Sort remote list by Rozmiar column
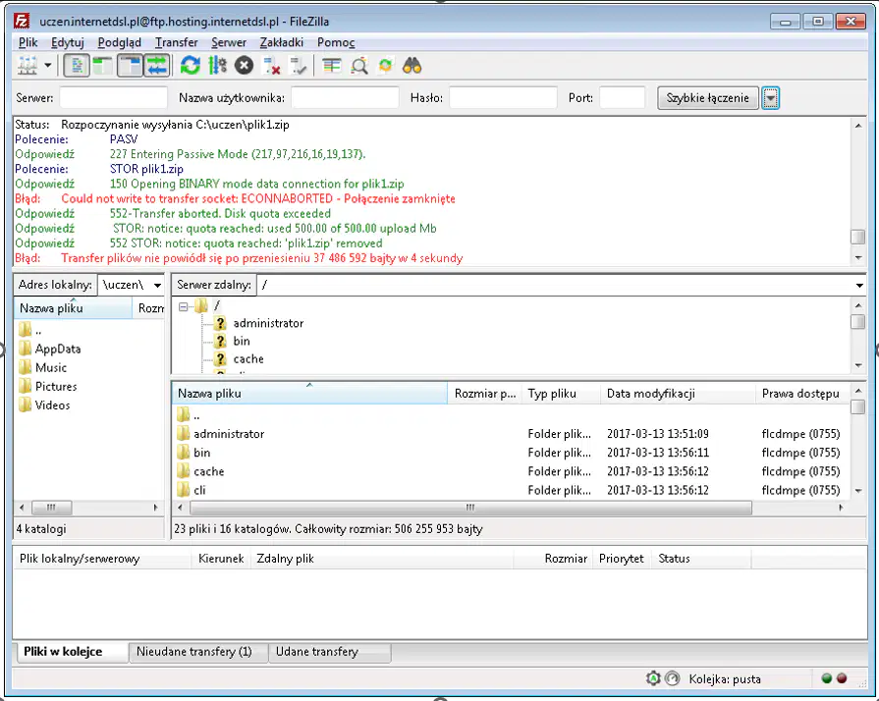This screenshot has height=701, width=879. [485, 394]
